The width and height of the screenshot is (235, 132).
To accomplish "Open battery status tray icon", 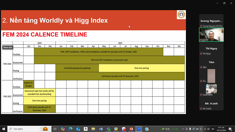I will click(198, 129).
